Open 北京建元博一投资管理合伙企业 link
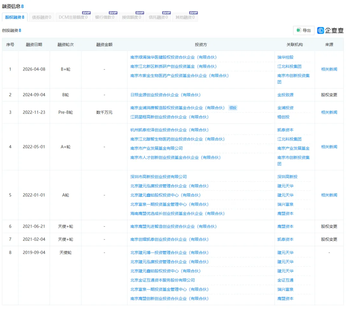 (x=169, y=253)
